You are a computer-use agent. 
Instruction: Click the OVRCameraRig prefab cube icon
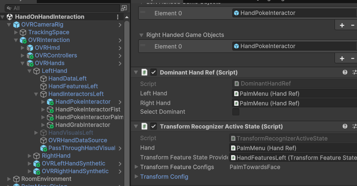(16, 24)
